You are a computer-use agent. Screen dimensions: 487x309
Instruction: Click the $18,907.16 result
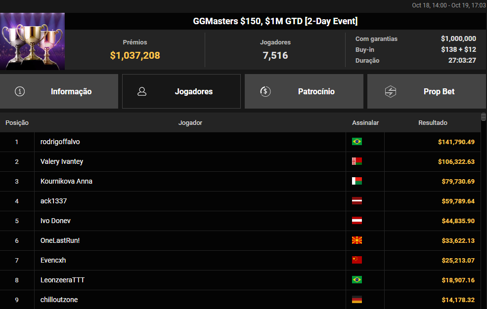[458, 280]
